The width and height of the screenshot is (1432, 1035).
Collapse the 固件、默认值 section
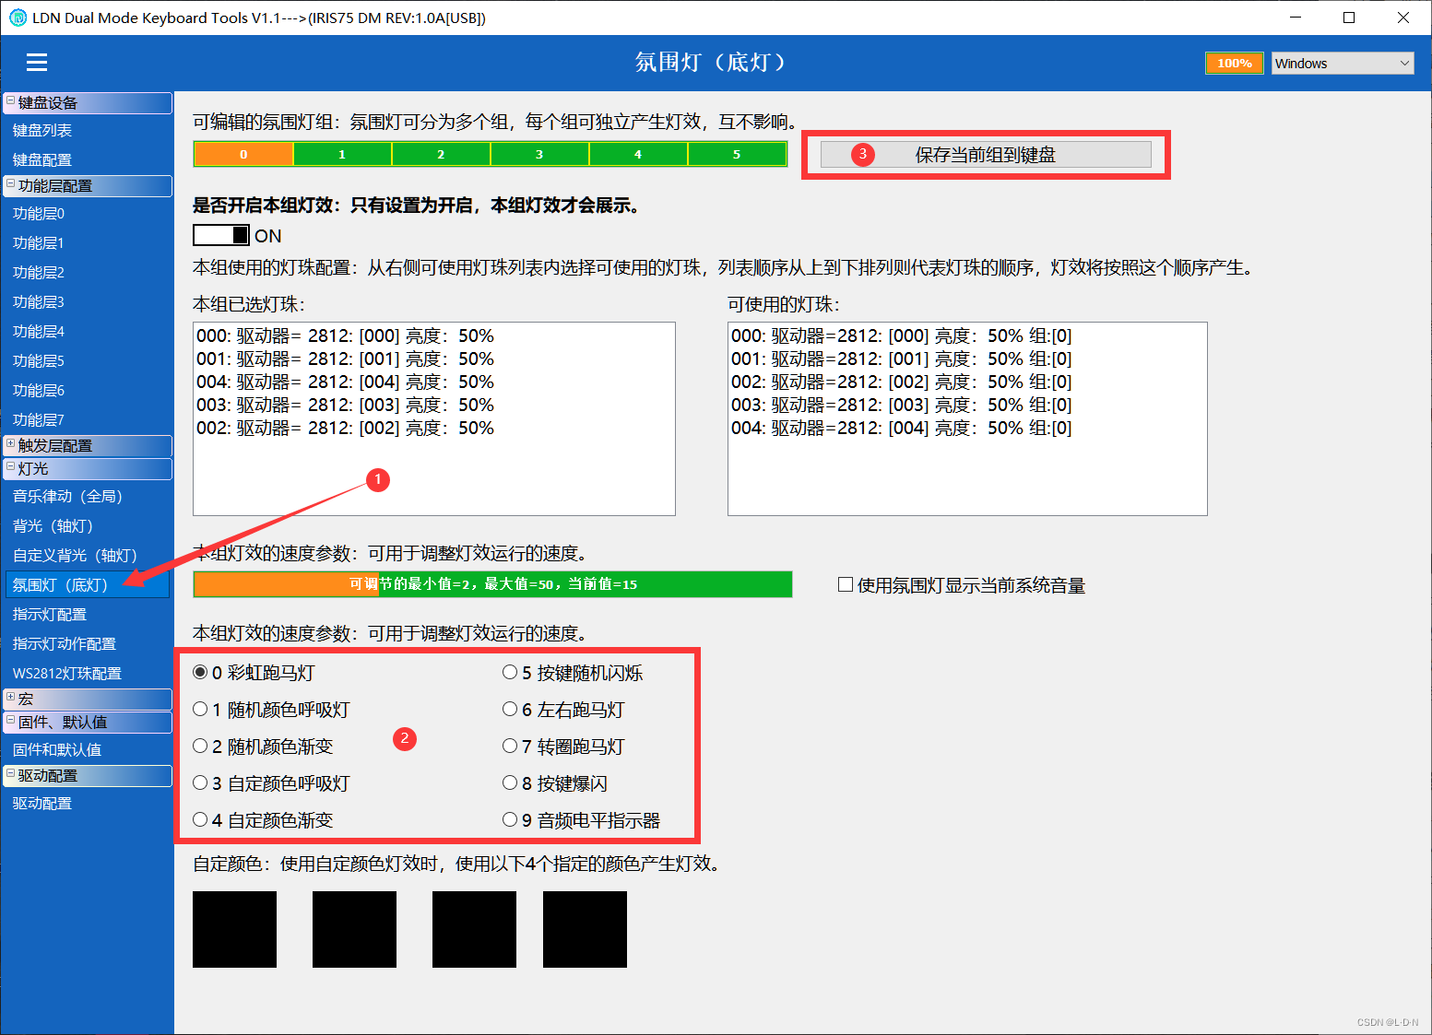coord(10,720)
